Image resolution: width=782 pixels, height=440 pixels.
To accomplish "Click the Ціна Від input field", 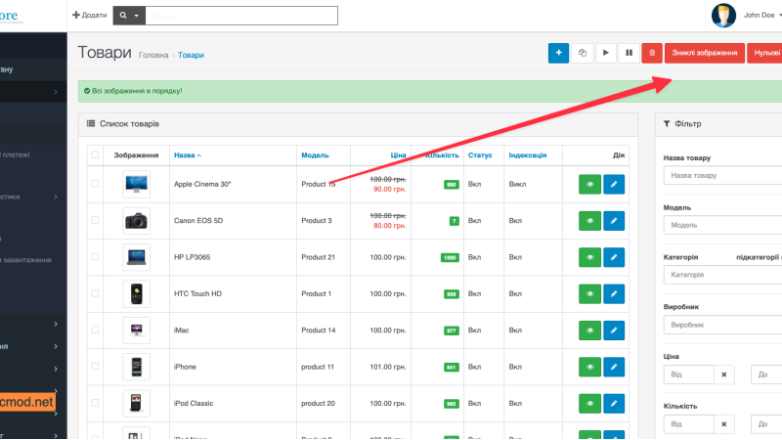I will (689, 374).
